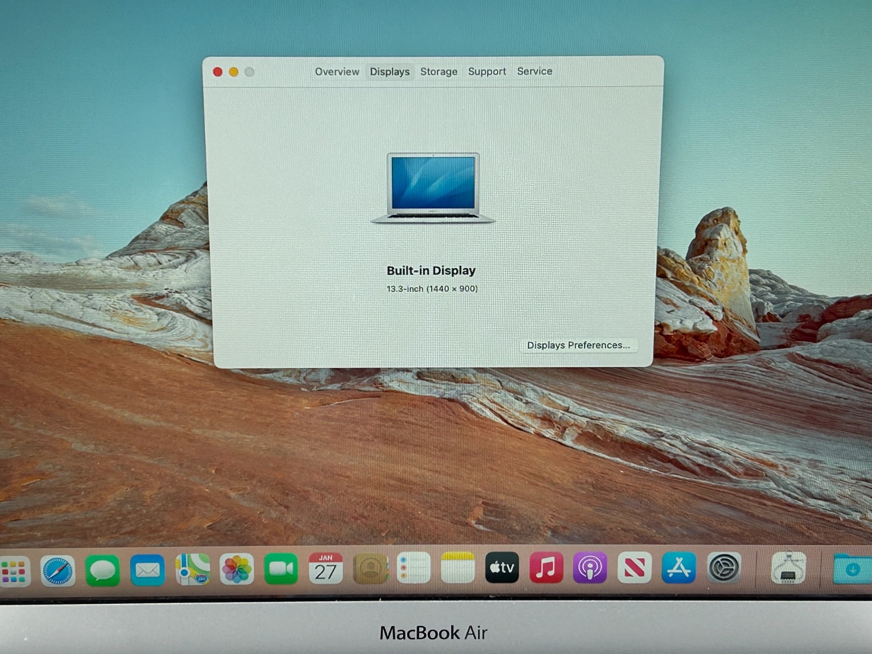
Task: Open the Podcasts app
Action: click(x=590, y=567)
